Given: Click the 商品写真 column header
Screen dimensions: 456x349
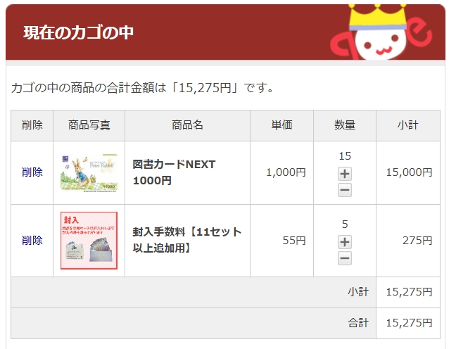Looking at the screenshot, I should pos(89,125).
